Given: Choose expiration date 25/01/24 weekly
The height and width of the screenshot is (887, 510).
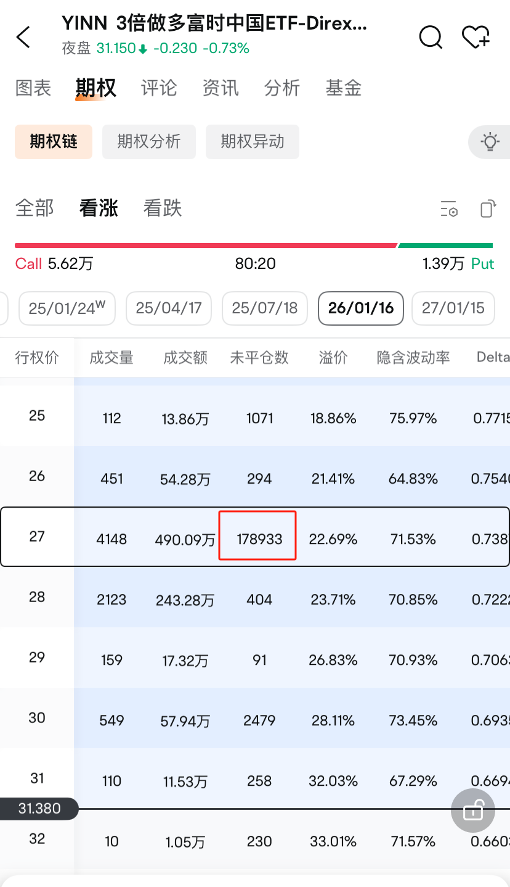Looking at the screenshot, I should [67, 308].
